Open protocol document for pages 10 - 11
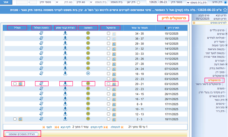Screen dimensions: 228x137 [114, 110]
